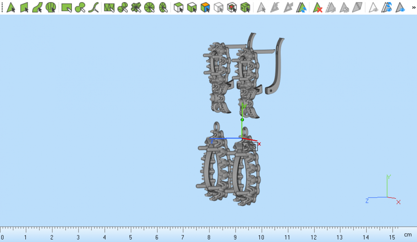Toggle the white triangle with eye icon

(374, 7)
